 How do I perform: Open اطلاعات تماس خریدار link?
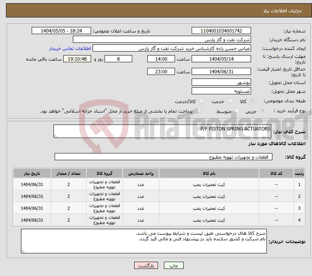point(70,48)
